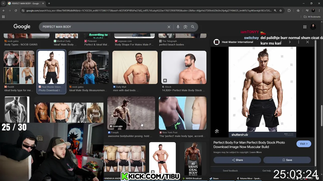Start voice search with microphone icon

pyautogui.click(x=178, y=27)
